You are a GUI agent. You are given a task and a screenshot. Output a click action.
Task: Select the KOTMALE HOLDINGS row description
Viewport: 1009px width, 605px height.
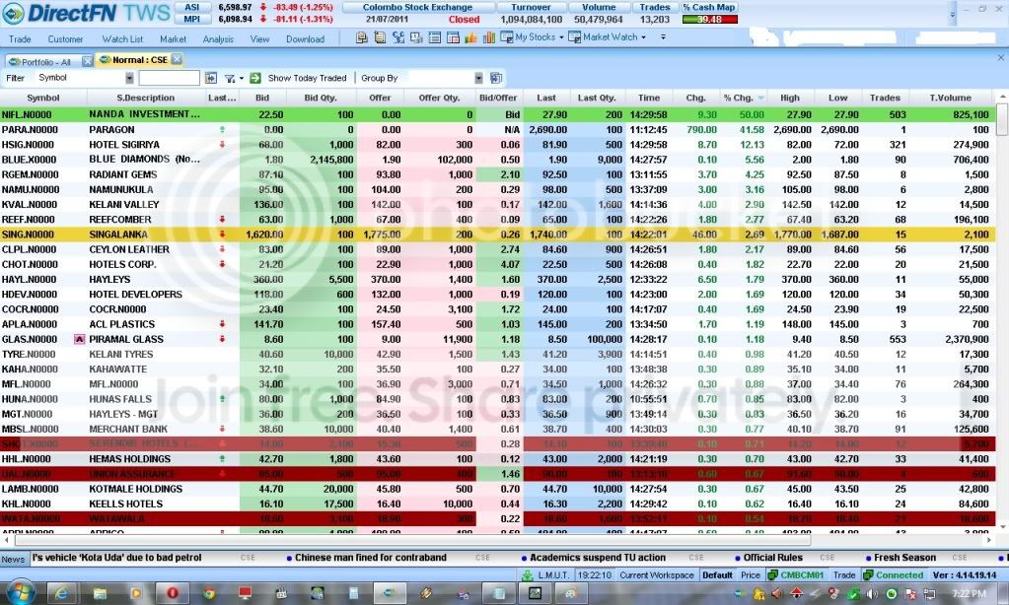pos(136,490)
